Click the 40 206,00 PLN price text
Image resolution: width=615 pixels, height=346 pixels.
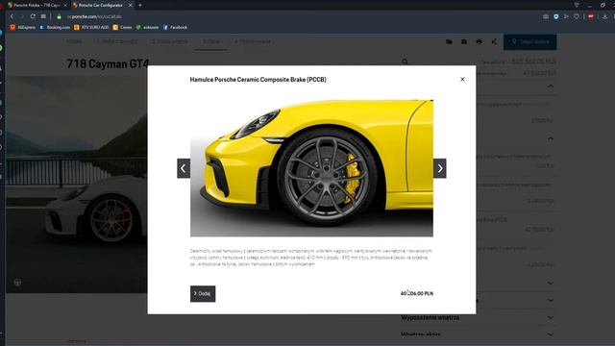[416, 293]
